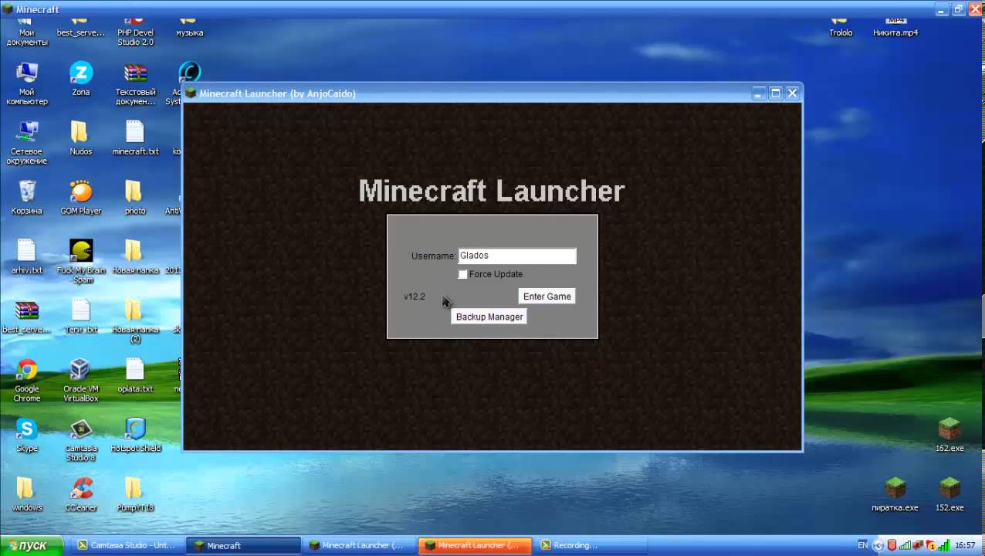Click the Minecraft Launcher heading text
The image size is (985, 556).
click(x=492, y=191)
